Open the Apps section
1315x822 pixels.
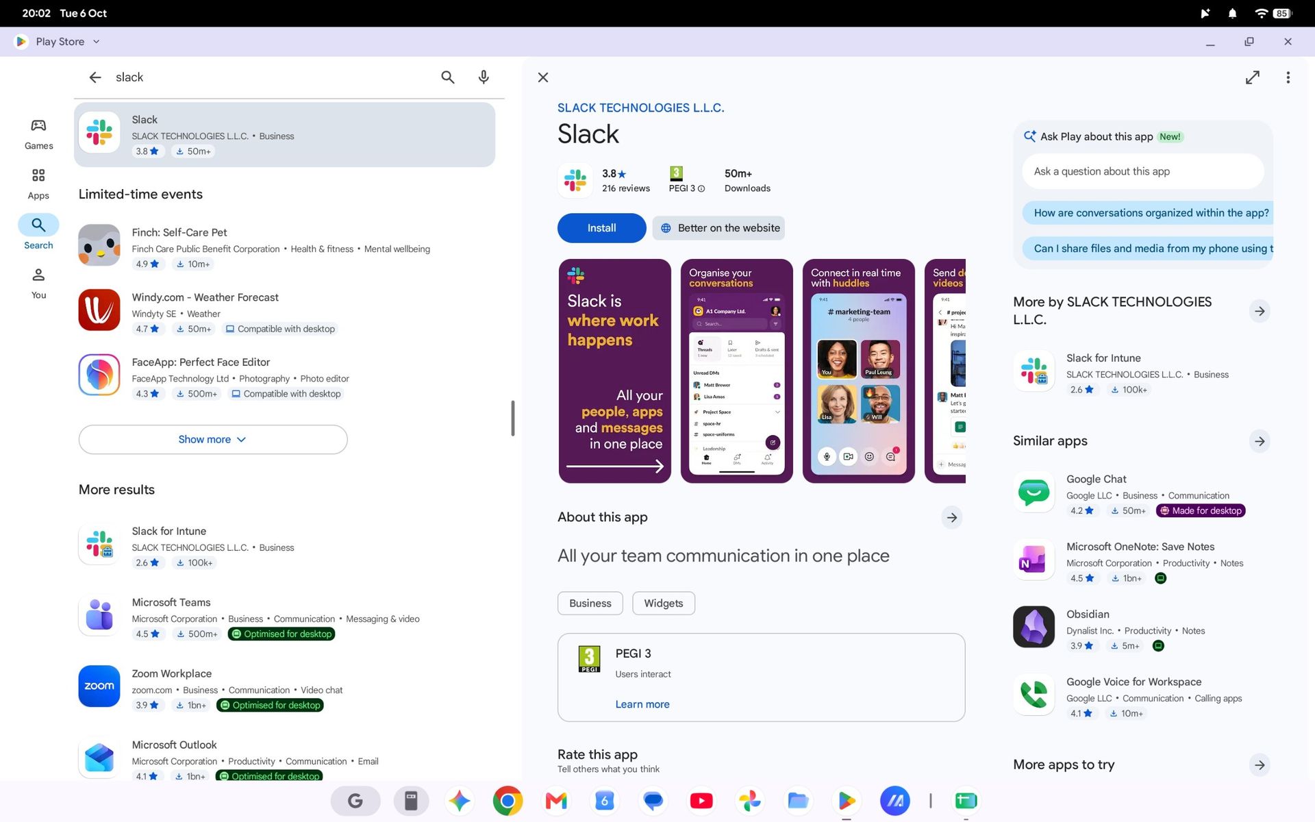(x=38, y=184)
